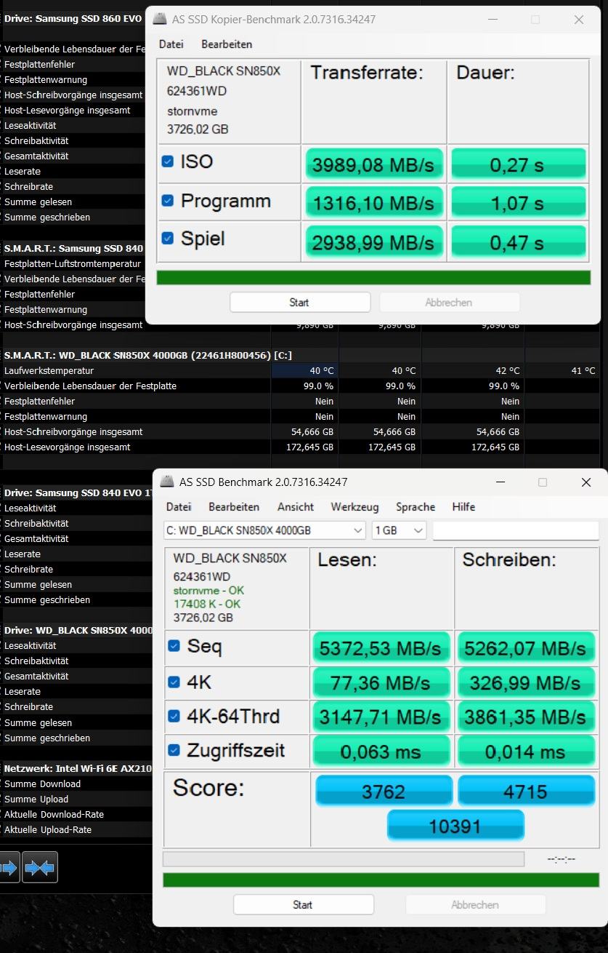Toggle the Seq benchmark checkbox

[x=174, y=645]
